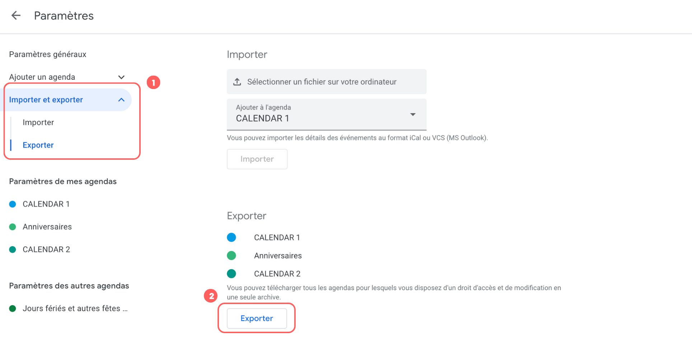Image resolution: width=692 pixels, height=359 pixels.
Task: Click the blue CALENDAR 1 circle under Exporter
Action: [x=232, y=237]
